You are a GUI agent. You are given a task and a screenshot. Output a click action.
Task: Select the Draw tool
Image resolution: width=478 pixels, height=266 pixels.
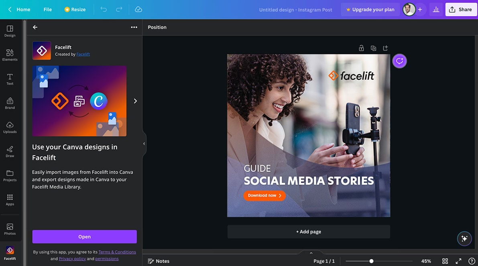[10, 152]
